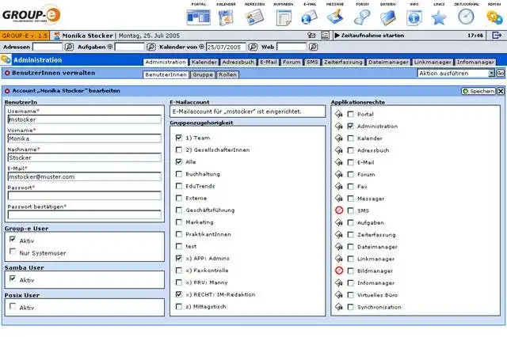Switch to the Dateimanager admin tab
Image resolution: width=507 pixels, height=337 pixels.
(388, 62)
